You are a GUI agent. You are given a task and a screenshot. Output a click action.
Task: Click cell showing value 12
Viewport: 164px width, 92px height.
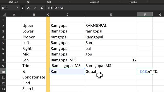(111, 60)
